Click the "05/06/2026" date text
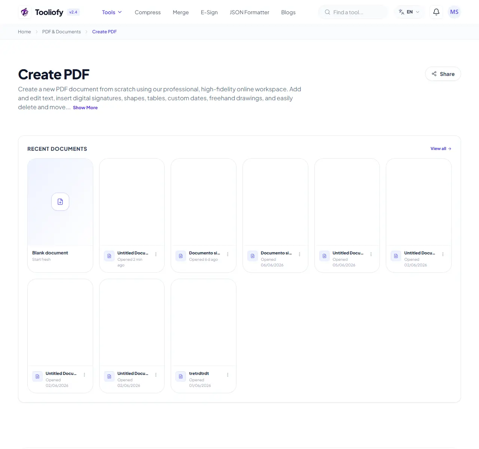Image resolution: width=479 pixels, height=449 pixels. pyautogui.click(x=344, y=265)
